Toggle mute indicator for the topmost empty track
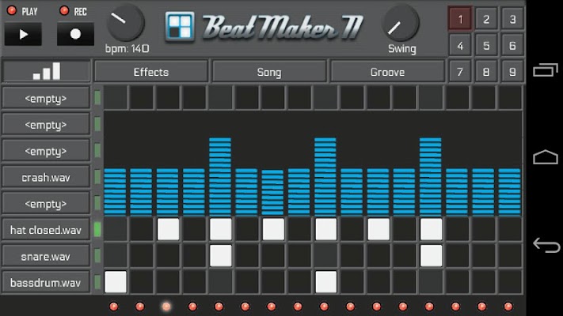 [x=97, y=98]
